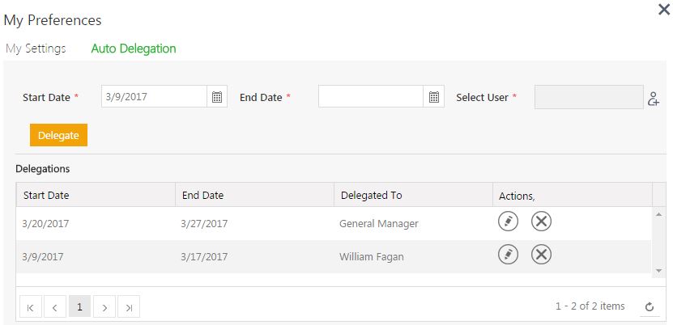The image size is (673, 325).
Task: Jump to the last page of delegations
Action: coord(129,306)
